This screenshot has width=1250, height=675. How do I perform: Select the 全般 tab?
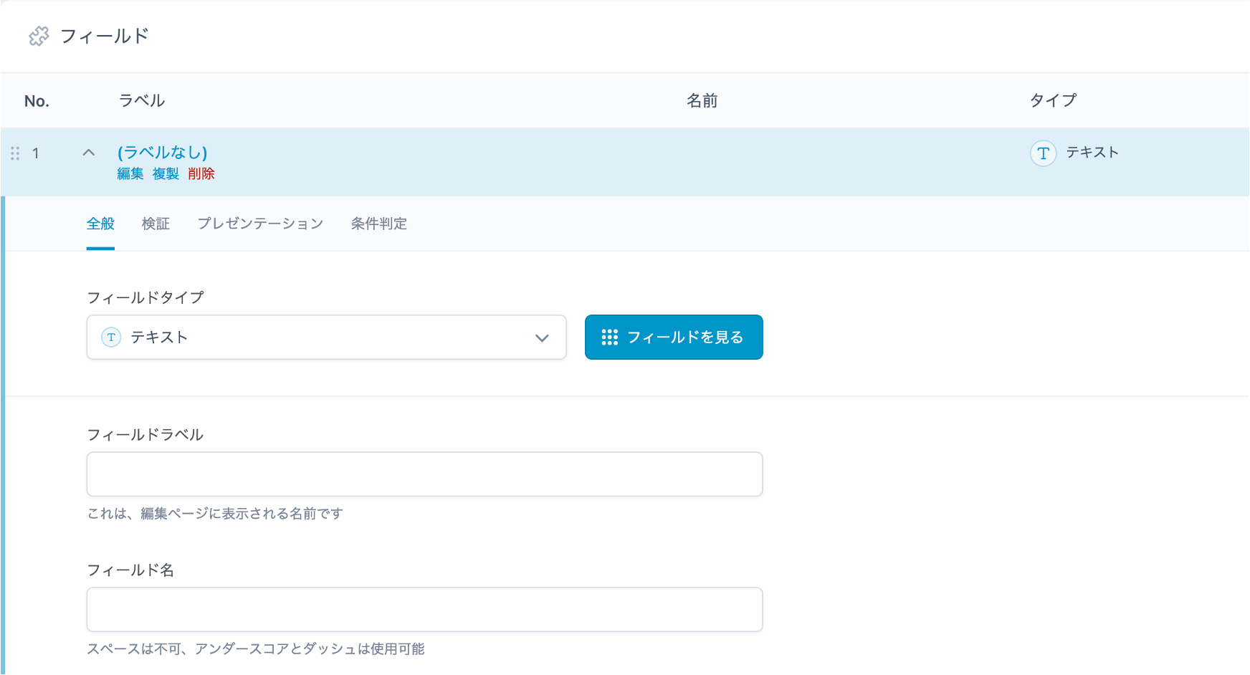100,224
